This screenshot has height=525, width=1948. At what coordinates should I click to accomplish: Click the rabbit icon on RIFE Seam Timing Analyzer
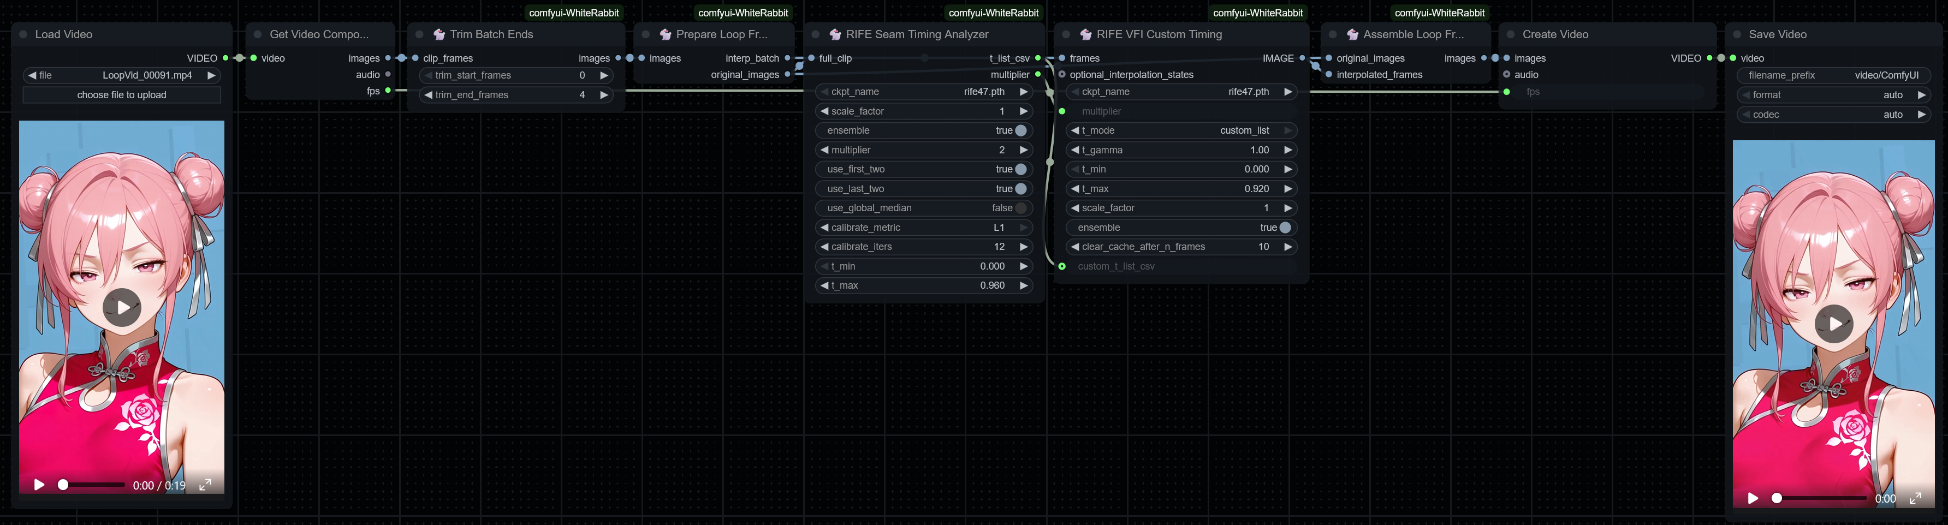[836, 34]
